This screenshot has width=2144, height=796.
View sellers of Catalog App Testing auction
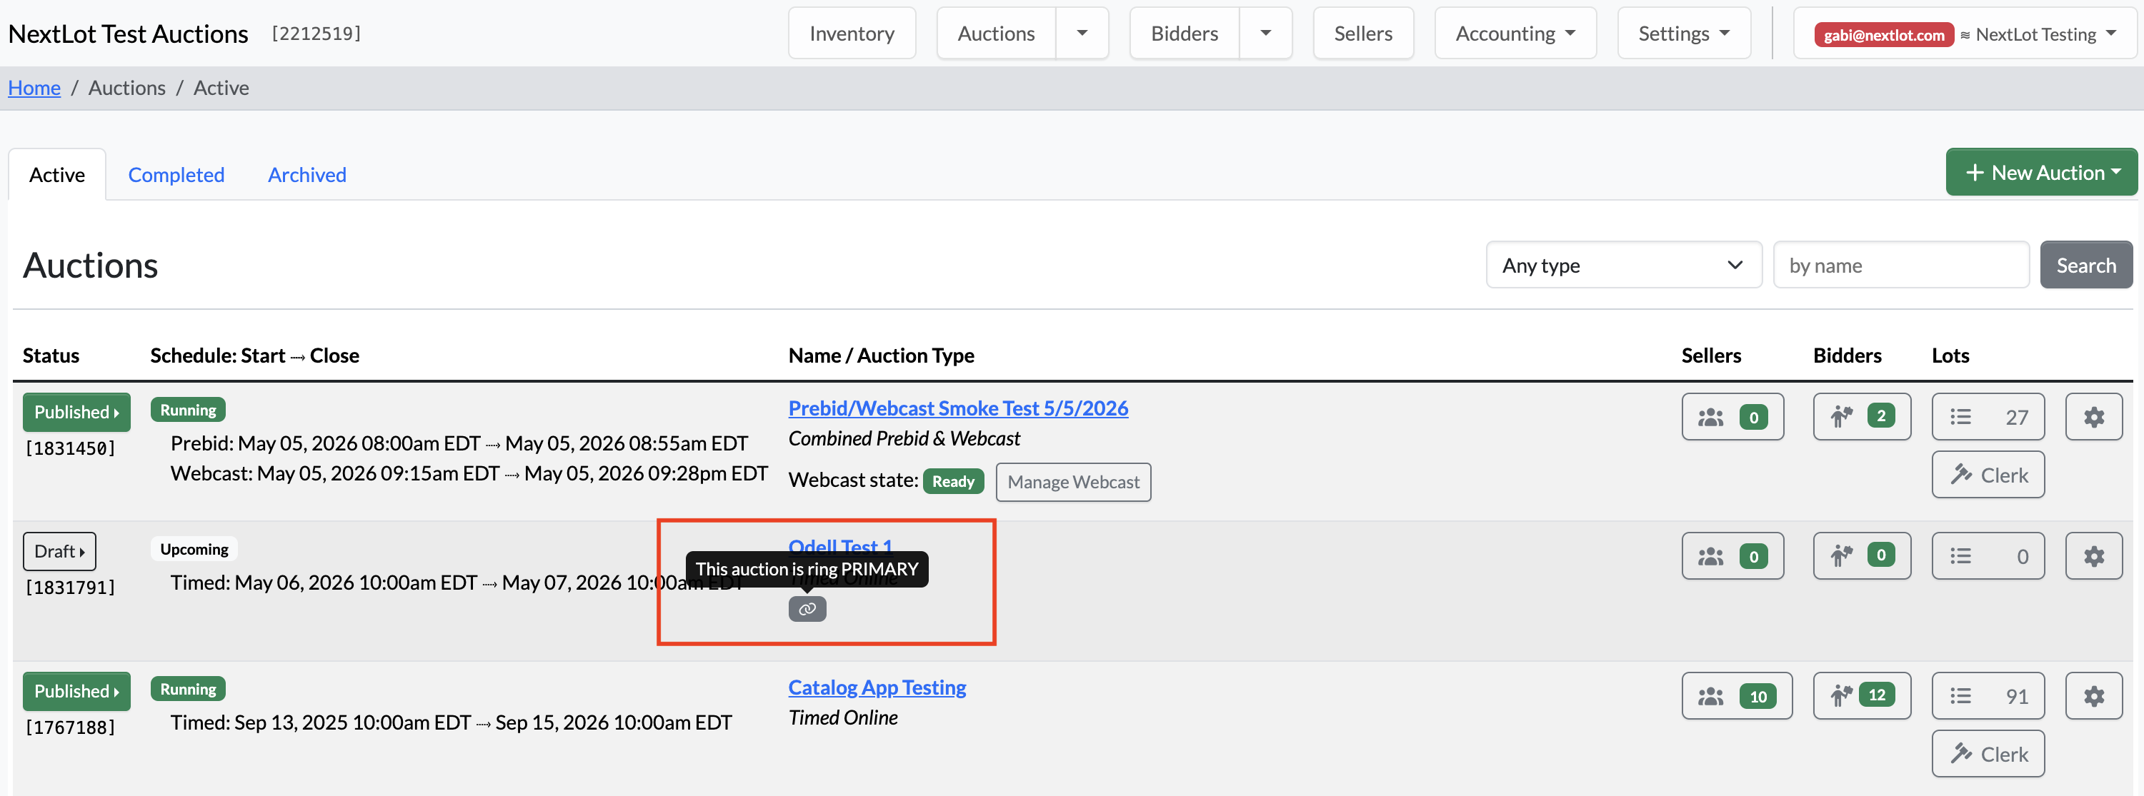pyautogui.click(x=1736, y=695)
